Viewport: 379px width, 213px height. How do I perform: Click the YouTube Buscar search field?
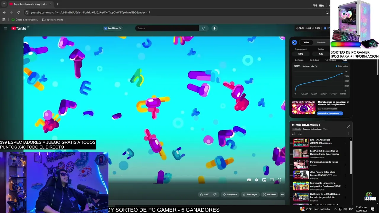(167, 28)
